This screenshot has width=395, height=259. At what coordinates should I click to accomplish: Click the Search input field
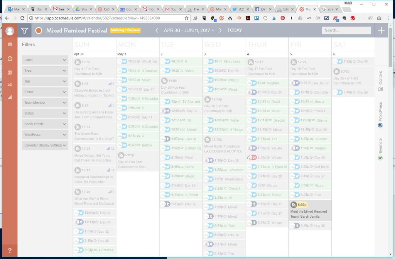point(346,30)
